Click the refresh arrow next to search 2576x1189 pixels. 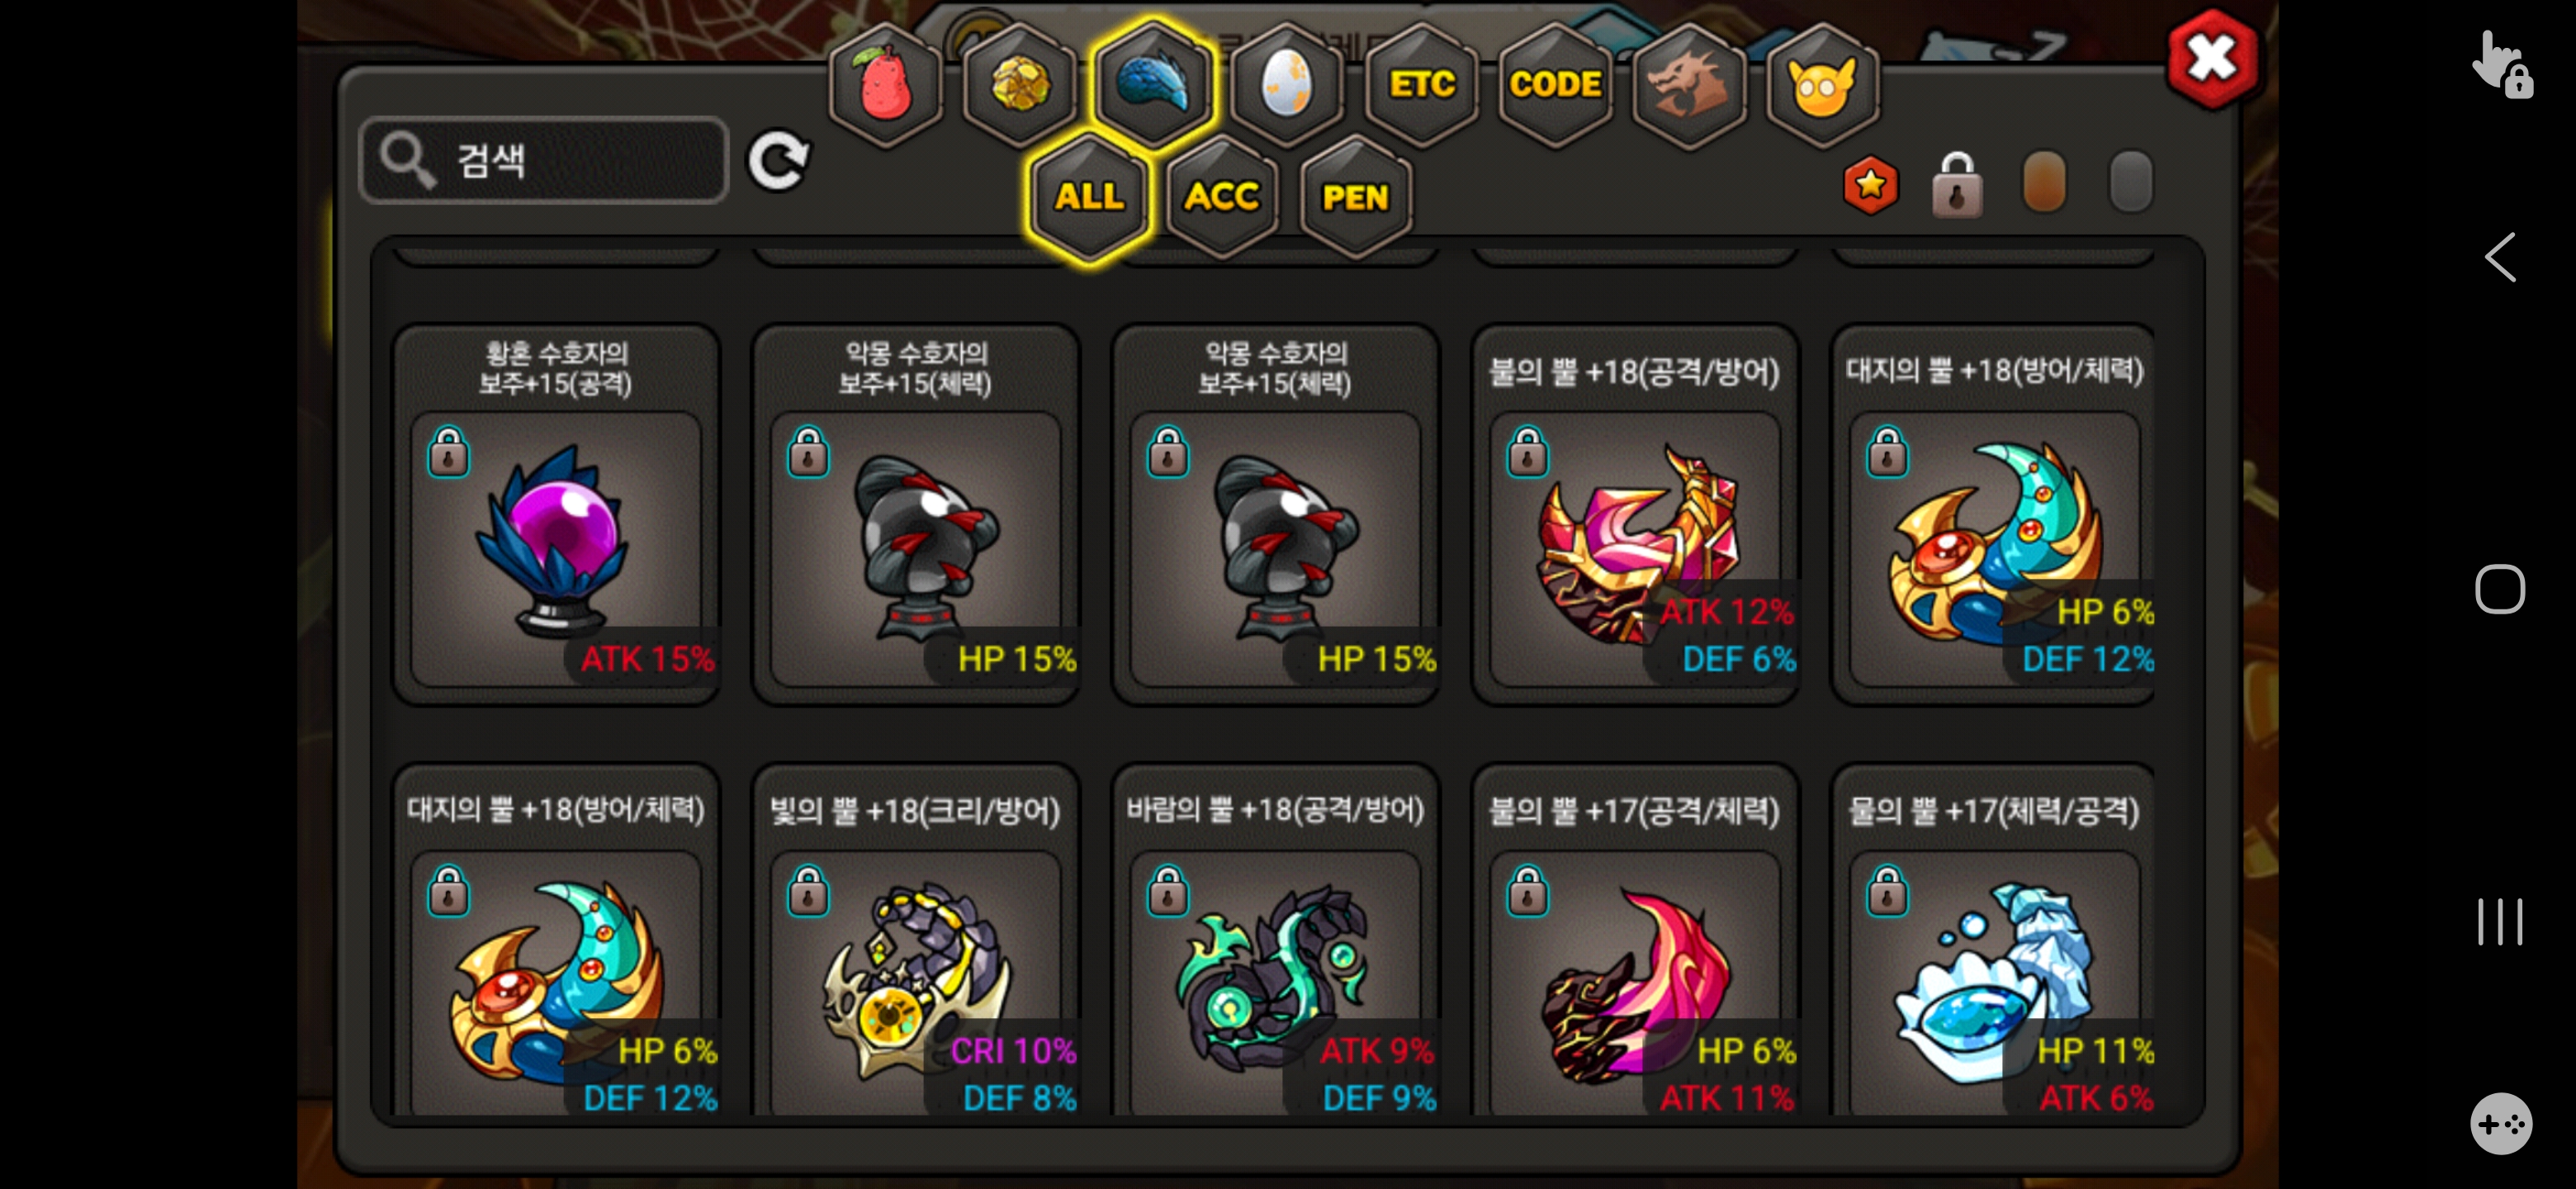tap(779, 160)
